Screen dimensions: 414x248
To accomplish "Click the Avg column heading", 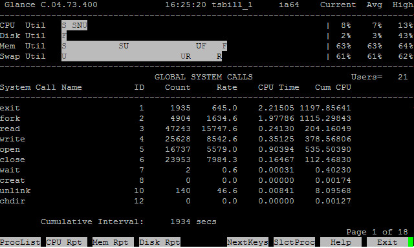I will (x=374, y=5).
